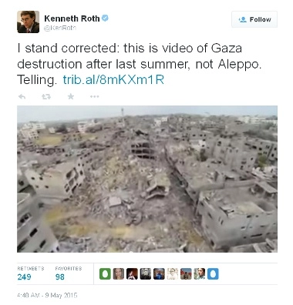Follow Kenneth Roth
This screenshot has width=293, height=305.
(x=254, y=19)
